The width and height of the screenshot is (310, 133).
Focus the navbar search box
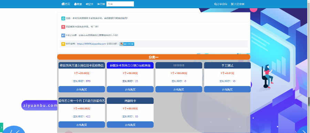click(120, 4)
